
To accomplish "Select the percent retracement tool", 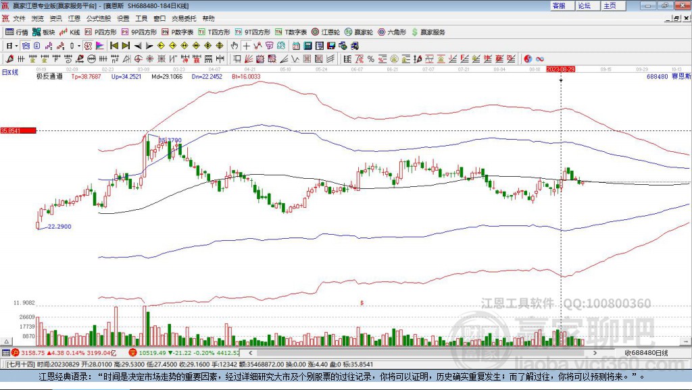I will coord(371,59).
